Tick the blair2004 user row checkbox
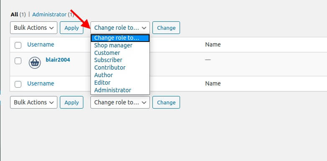327x161 pixels. point(18,61)
